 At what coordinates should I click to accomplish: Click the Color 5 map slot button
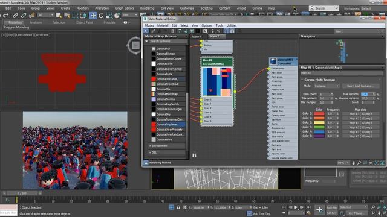tap(360, 136)
